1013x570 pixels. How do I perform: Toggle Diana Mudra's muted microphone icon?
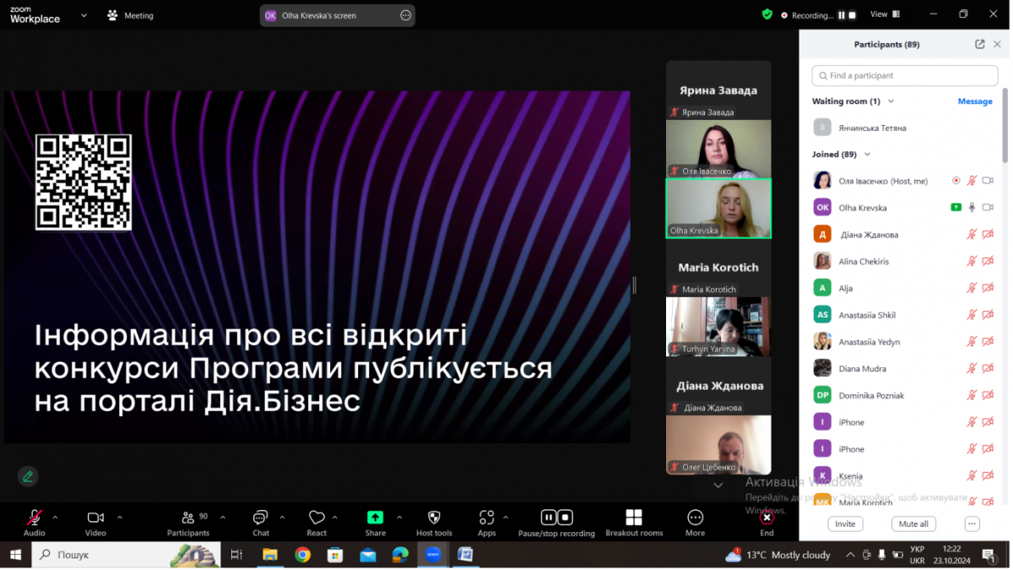pos(972,368)
